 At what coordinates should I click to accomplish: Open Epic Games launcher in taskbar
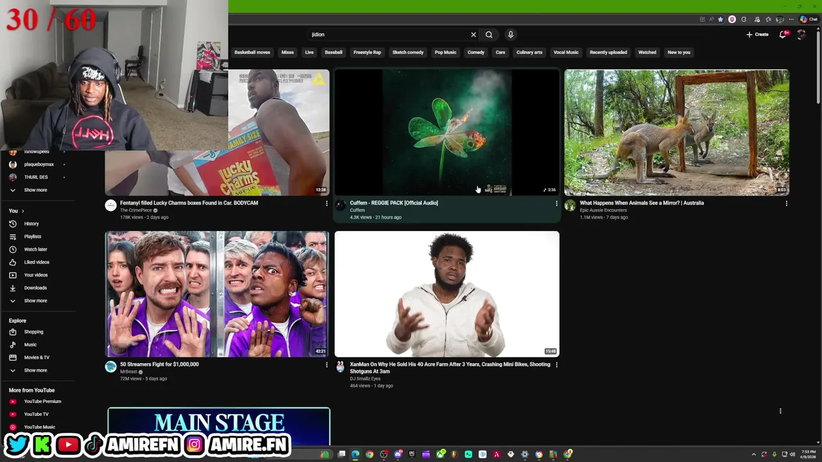tap(412, 454)
